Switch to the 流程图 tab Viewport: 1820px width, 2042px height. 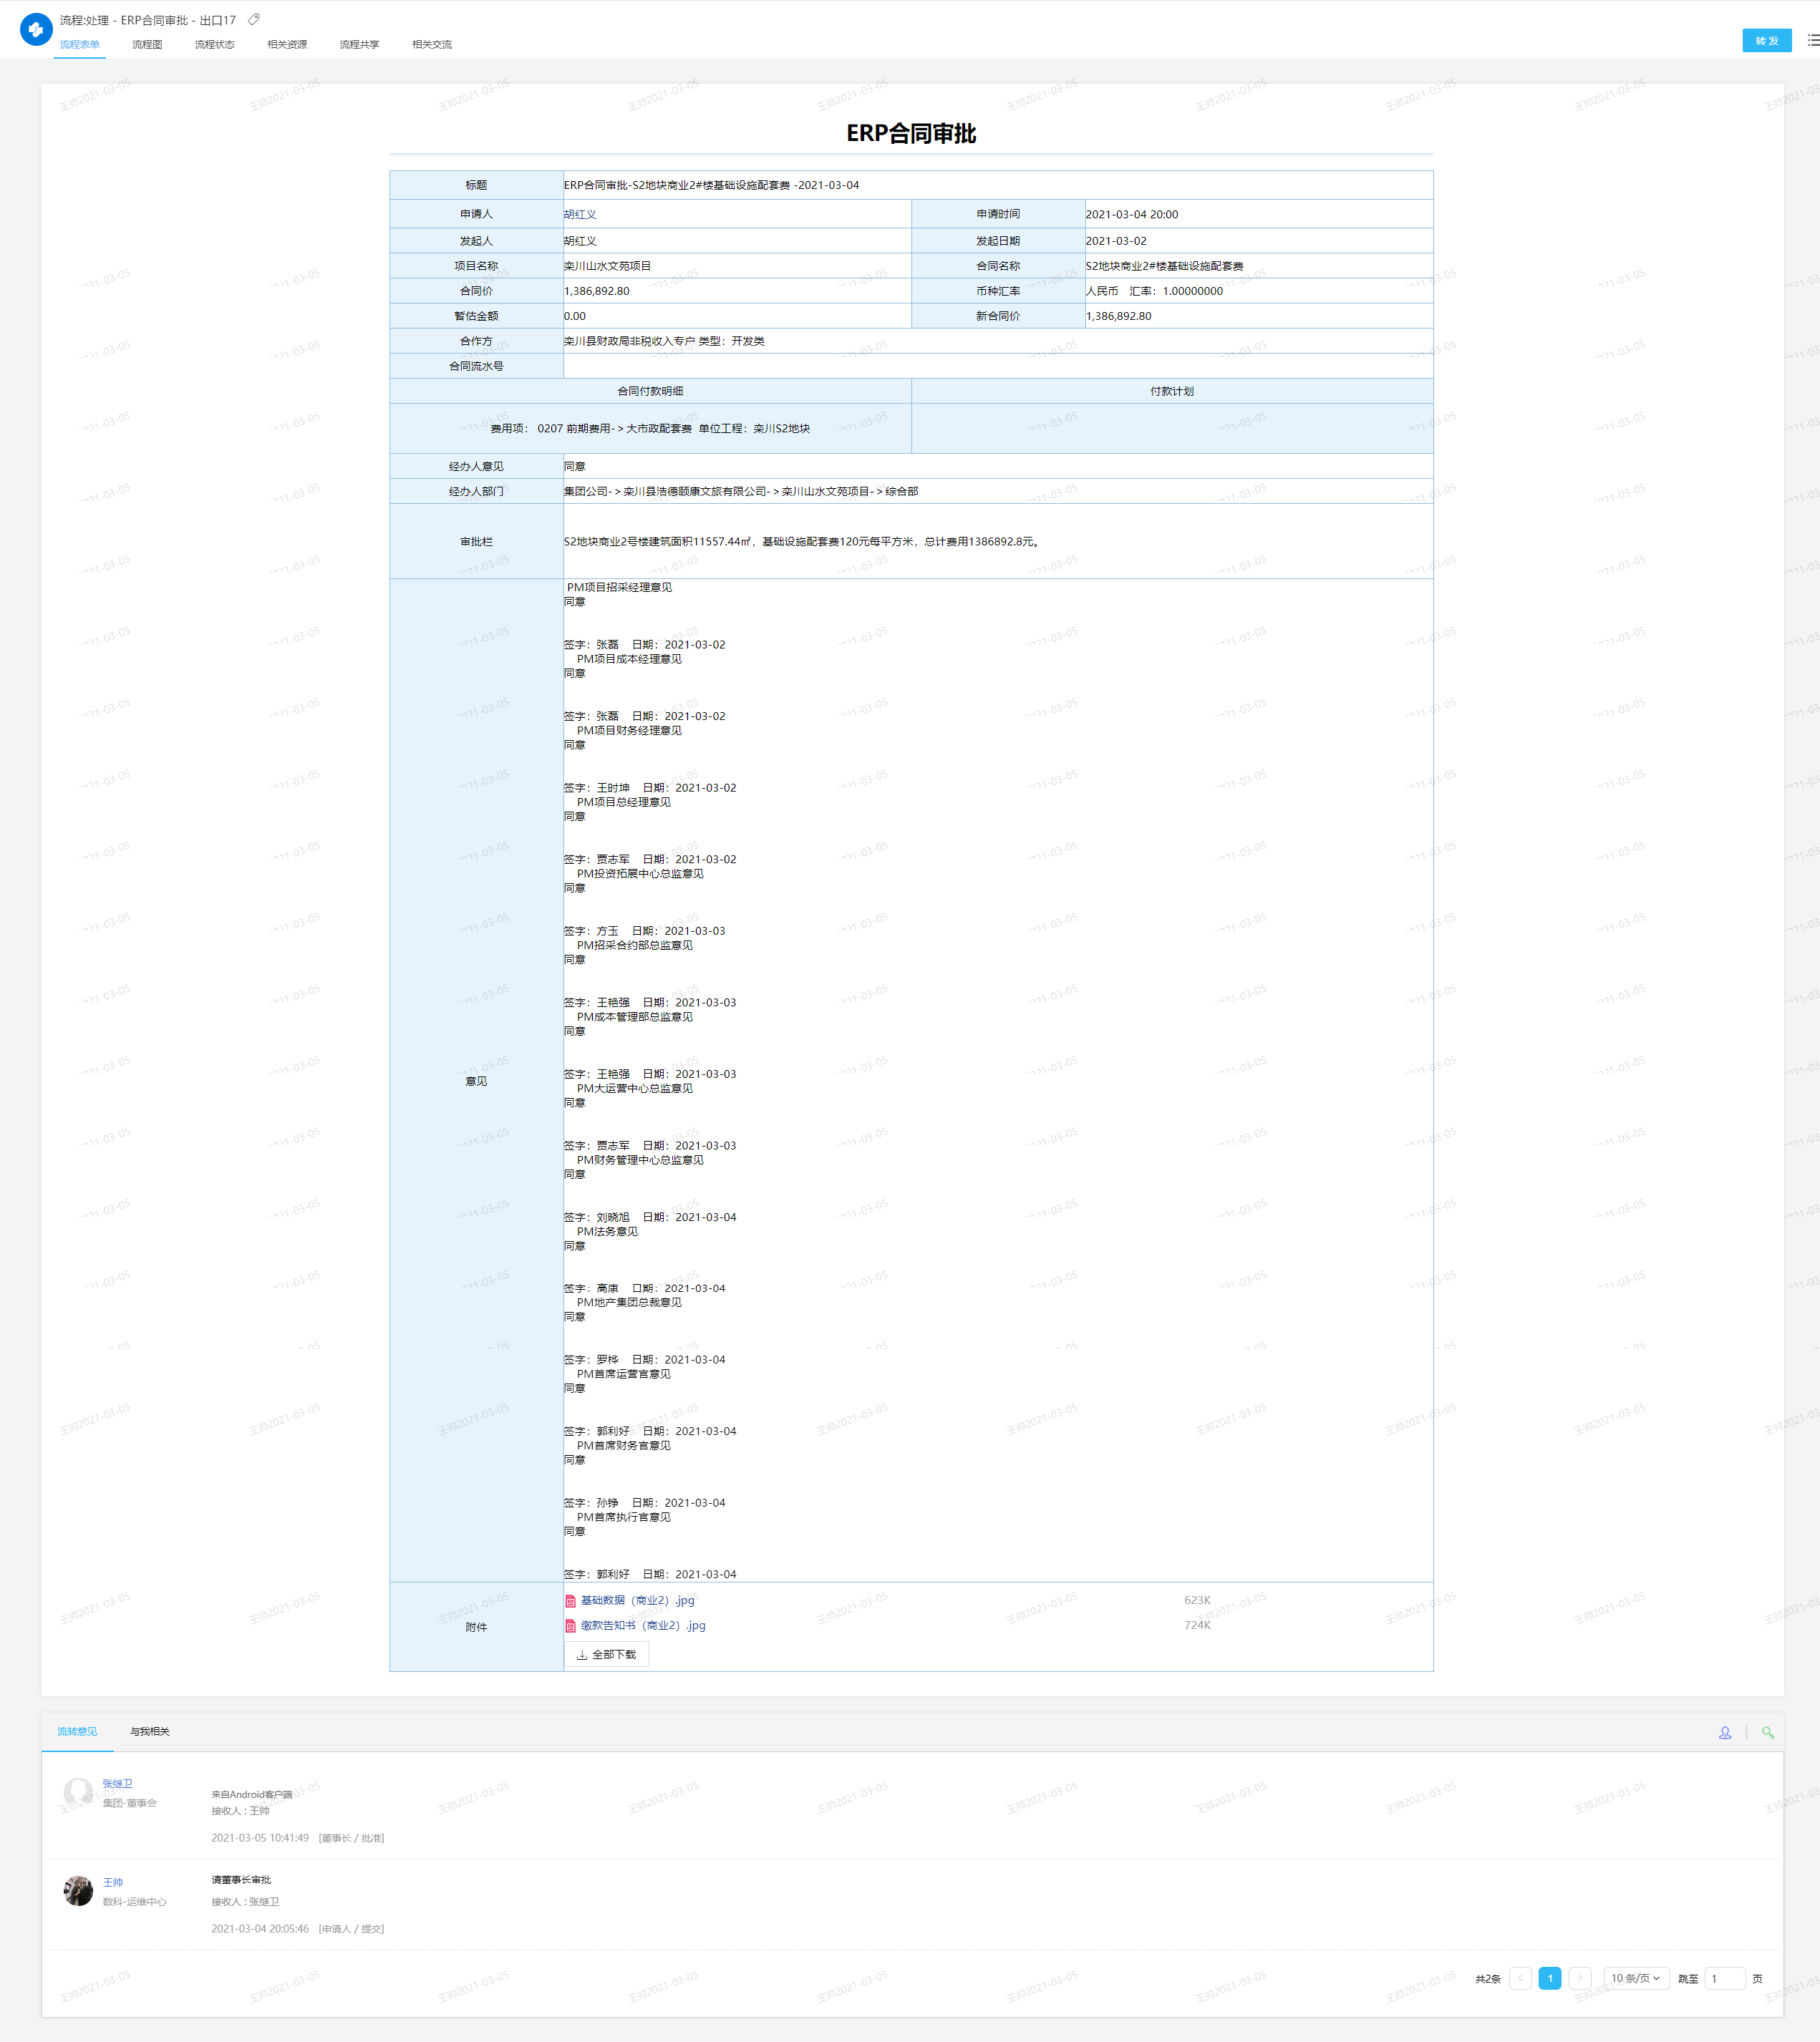147,45
